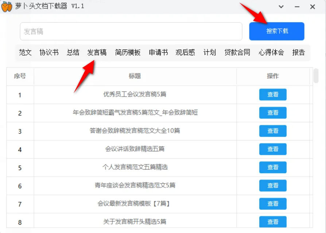Select the 范文 category tab
This screenshot has height=233, width=326.
coord(26,52)
